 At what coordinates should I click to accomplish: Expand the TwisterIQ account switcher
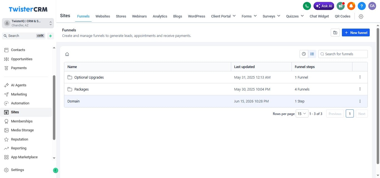coord(28,23)
